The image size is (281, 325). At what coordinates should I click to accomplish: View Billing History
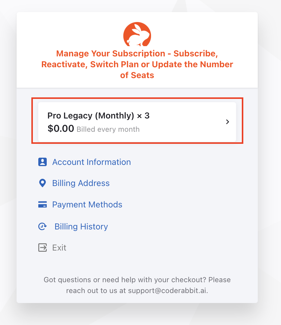81,227
